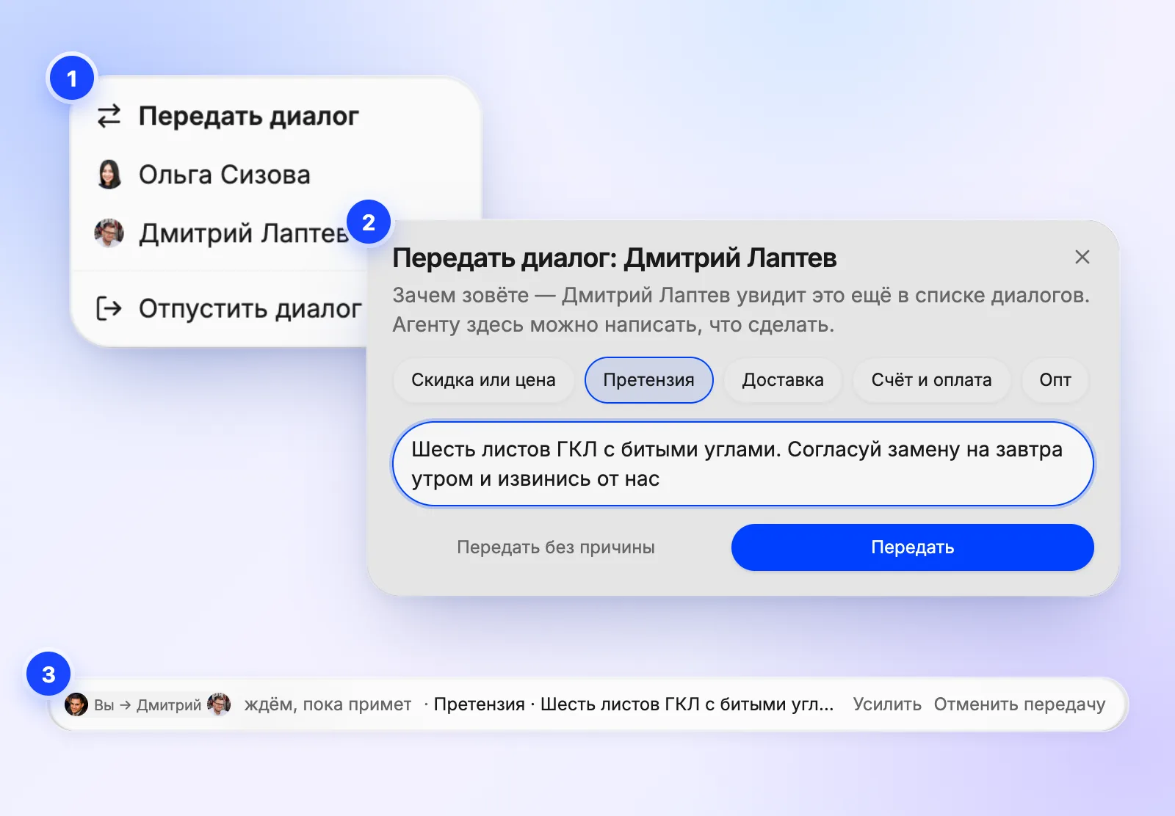Click Отменить передачу in the status bar
The width and height of the screenshot is (1175, 816).
[x=1019, y=704]
